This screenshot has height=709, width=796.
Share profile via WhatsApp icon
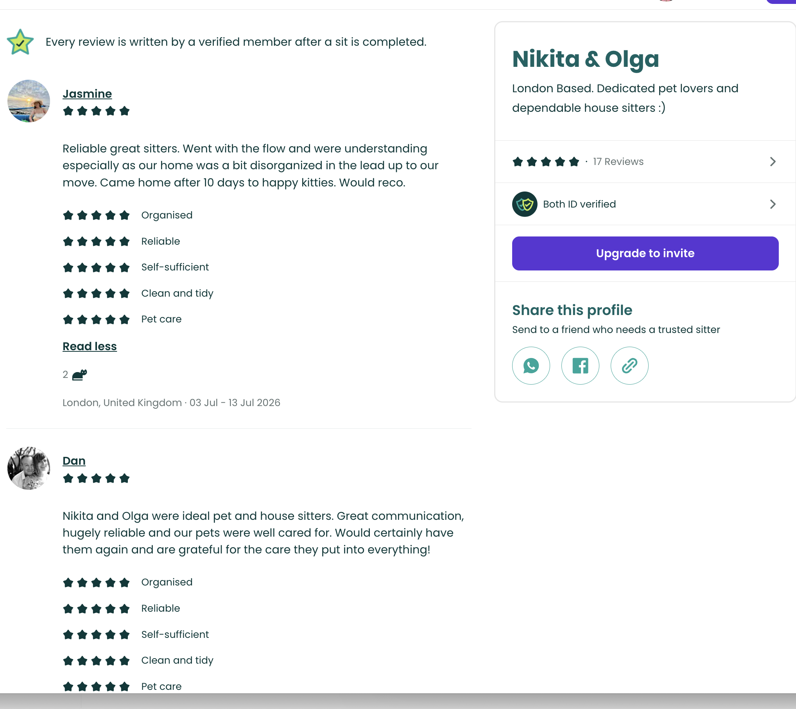pyautogui.click(x=531, y=366)
